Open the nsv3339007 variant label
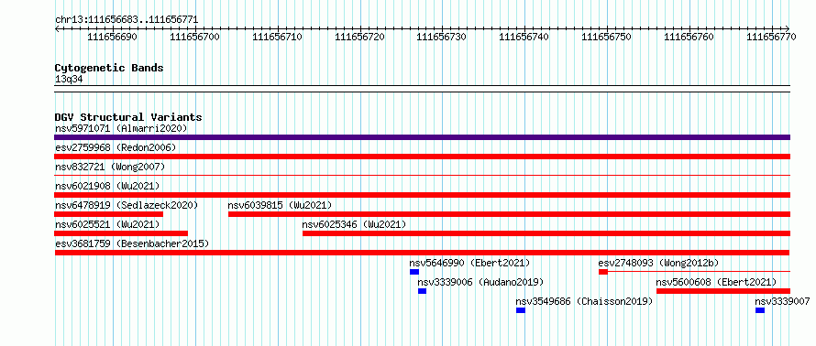Viewport: 816px width, 346px height. (782, 301)
